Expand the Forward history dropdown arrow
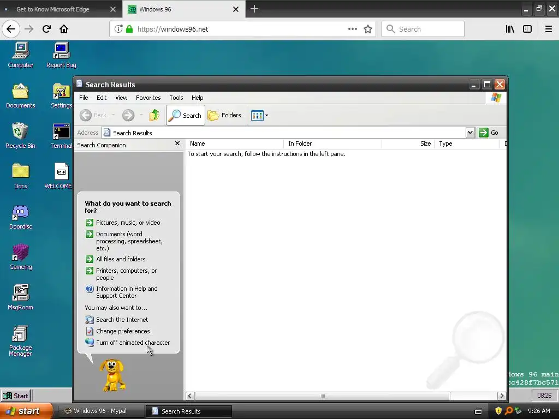559x419 pixels. click(x=141, y=115)
